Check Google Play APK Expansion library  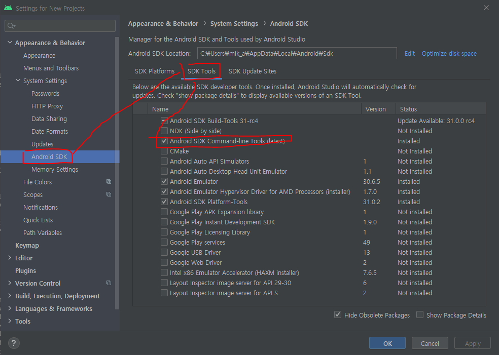coord(164,212)
